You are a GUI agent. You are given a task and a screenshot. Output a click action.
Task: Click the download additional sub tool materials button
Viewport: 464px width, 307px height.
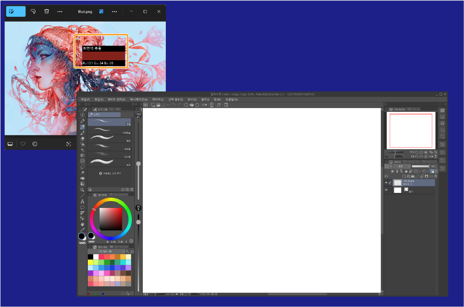click(110, 173)
